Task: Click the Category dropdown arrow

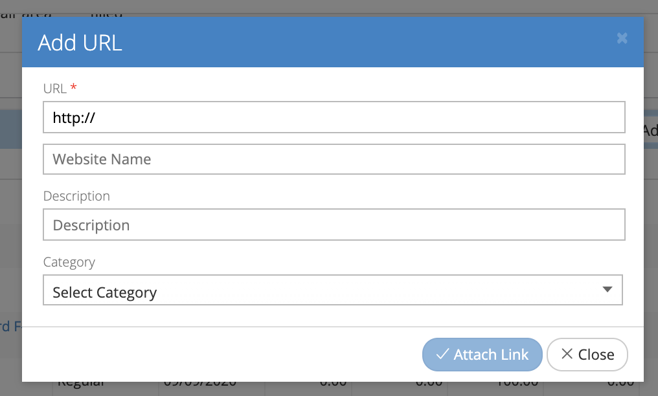Action: (x=607, y=290)
